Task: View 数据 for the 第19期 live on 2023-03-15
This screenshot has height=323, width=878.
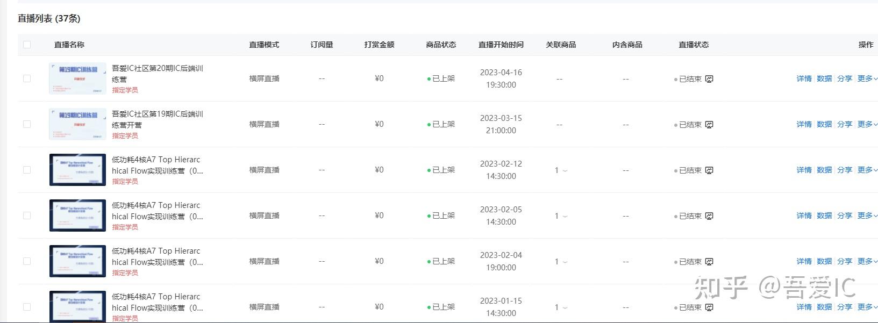Action: [824, 124]
